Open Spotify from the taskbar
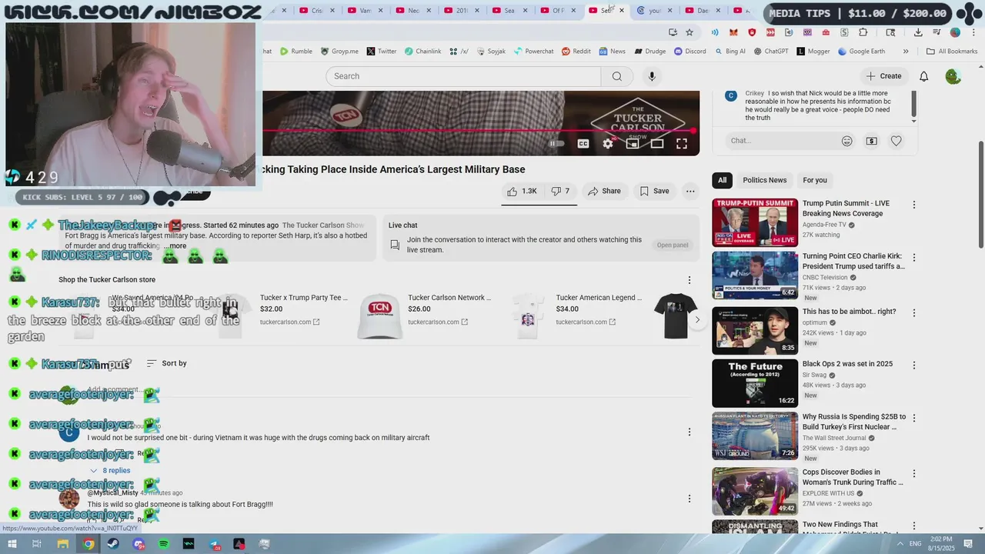985x554 pixels. click(x=164, y=544)
